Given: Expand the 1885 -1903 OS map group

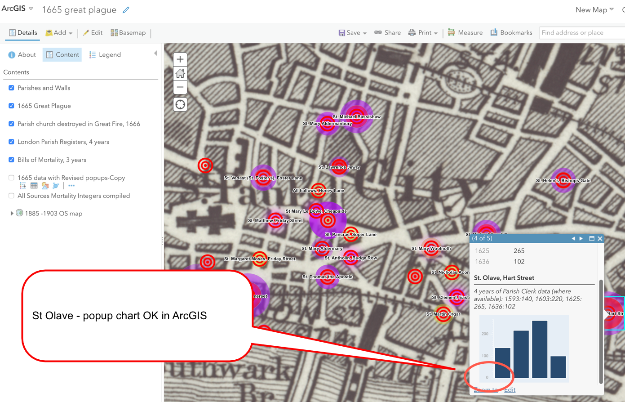Looking at the screenshot, I should [x=12, y=213].
